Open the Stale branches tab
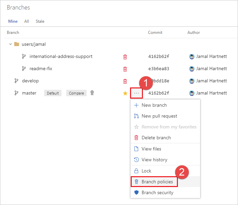238x205 pixels. coord(40,21)
